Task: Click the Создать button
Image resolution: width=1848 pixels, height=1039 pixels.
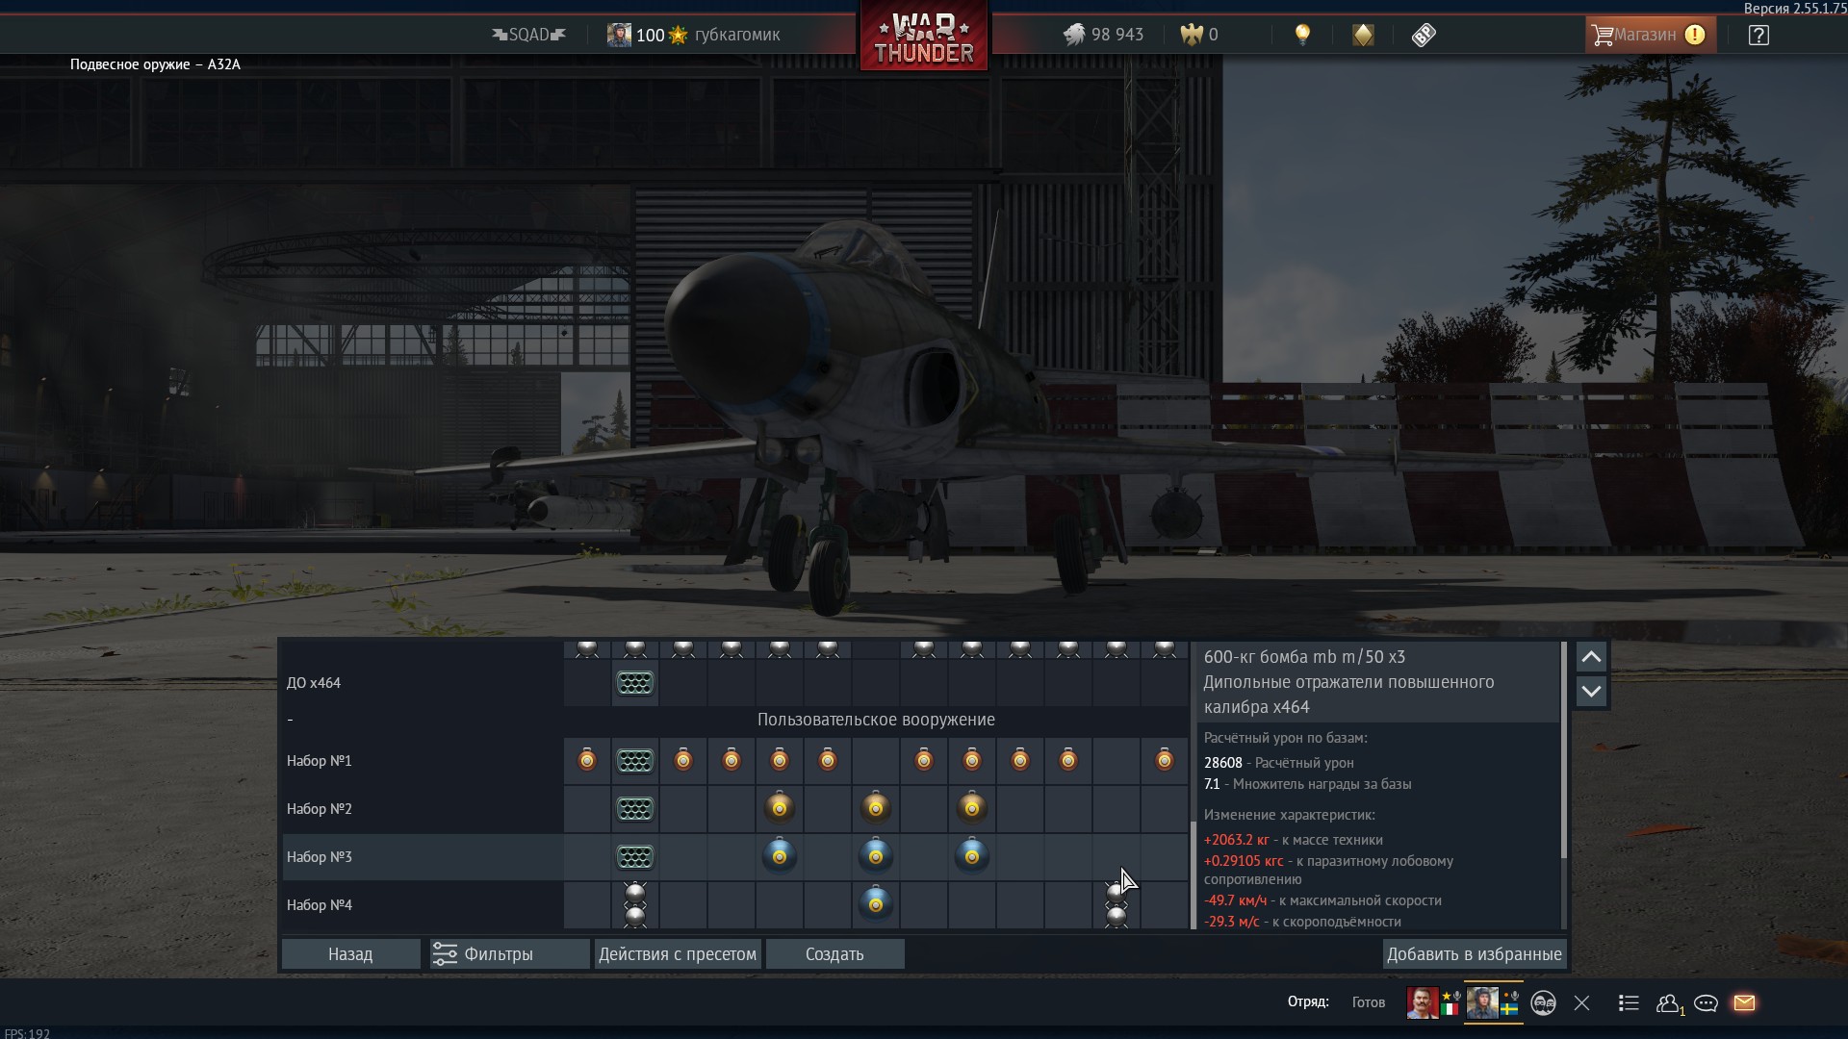Action: [x=834, y=954]
